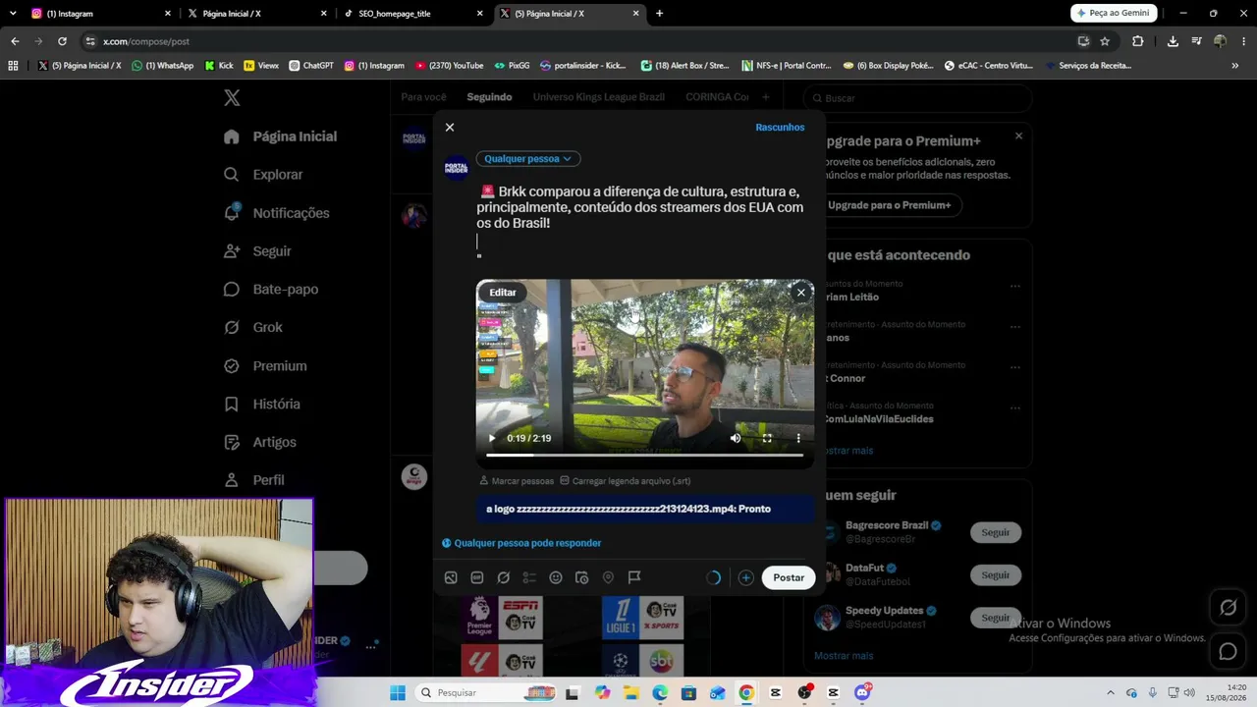Click the post text area in compose dialog
Image resolution: width=1257 pixels, height=707 pixels.
pyautogui.click(x=644, y=223)
